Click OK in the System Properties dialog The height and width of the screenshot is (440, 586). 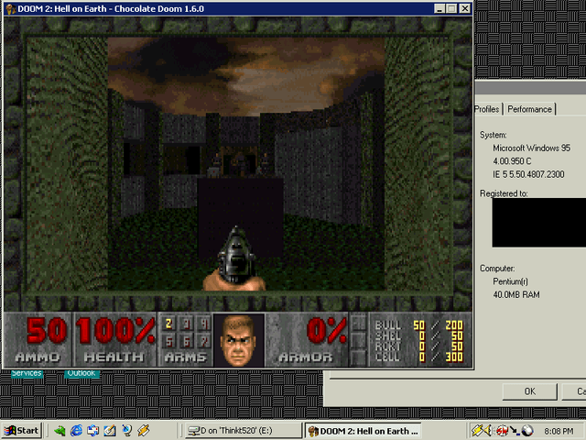(x=529, y=391)
